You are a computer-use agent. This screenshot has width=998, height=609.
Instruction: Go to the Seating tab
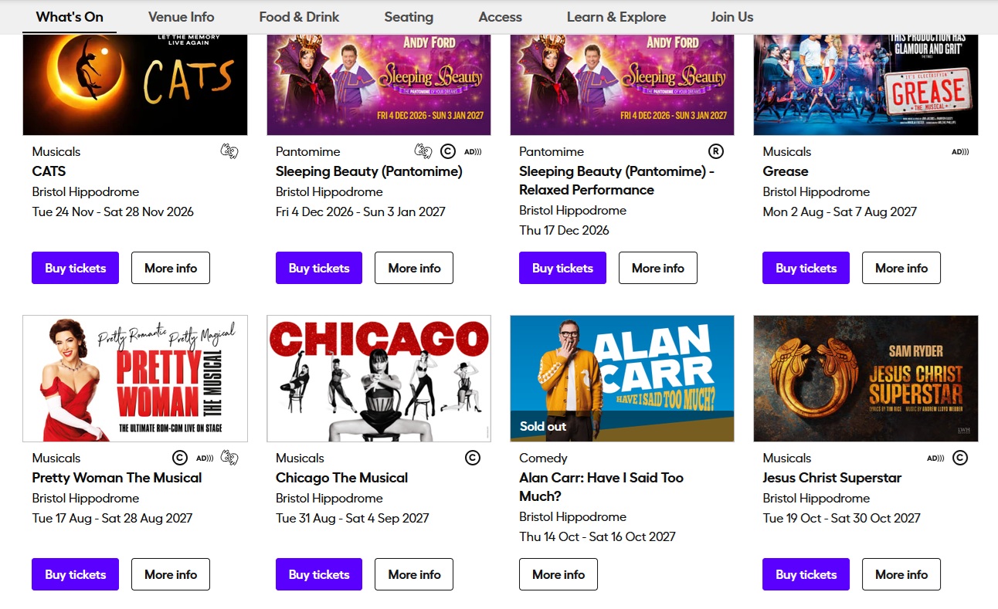click(x=409, y=17)
